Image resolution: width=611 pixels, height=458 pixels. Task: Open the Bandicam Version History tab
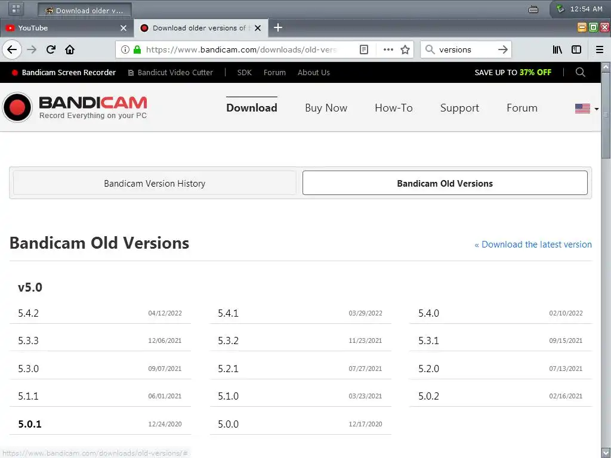155,184
